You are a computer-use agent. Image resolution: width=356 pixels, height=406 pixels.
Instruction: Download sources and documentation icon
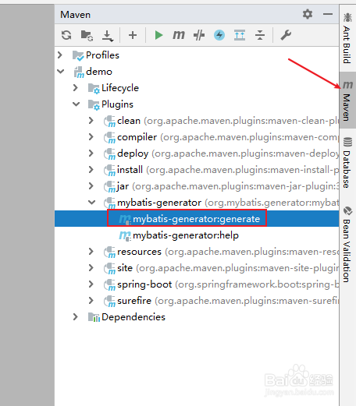click(x=108, y=36)
